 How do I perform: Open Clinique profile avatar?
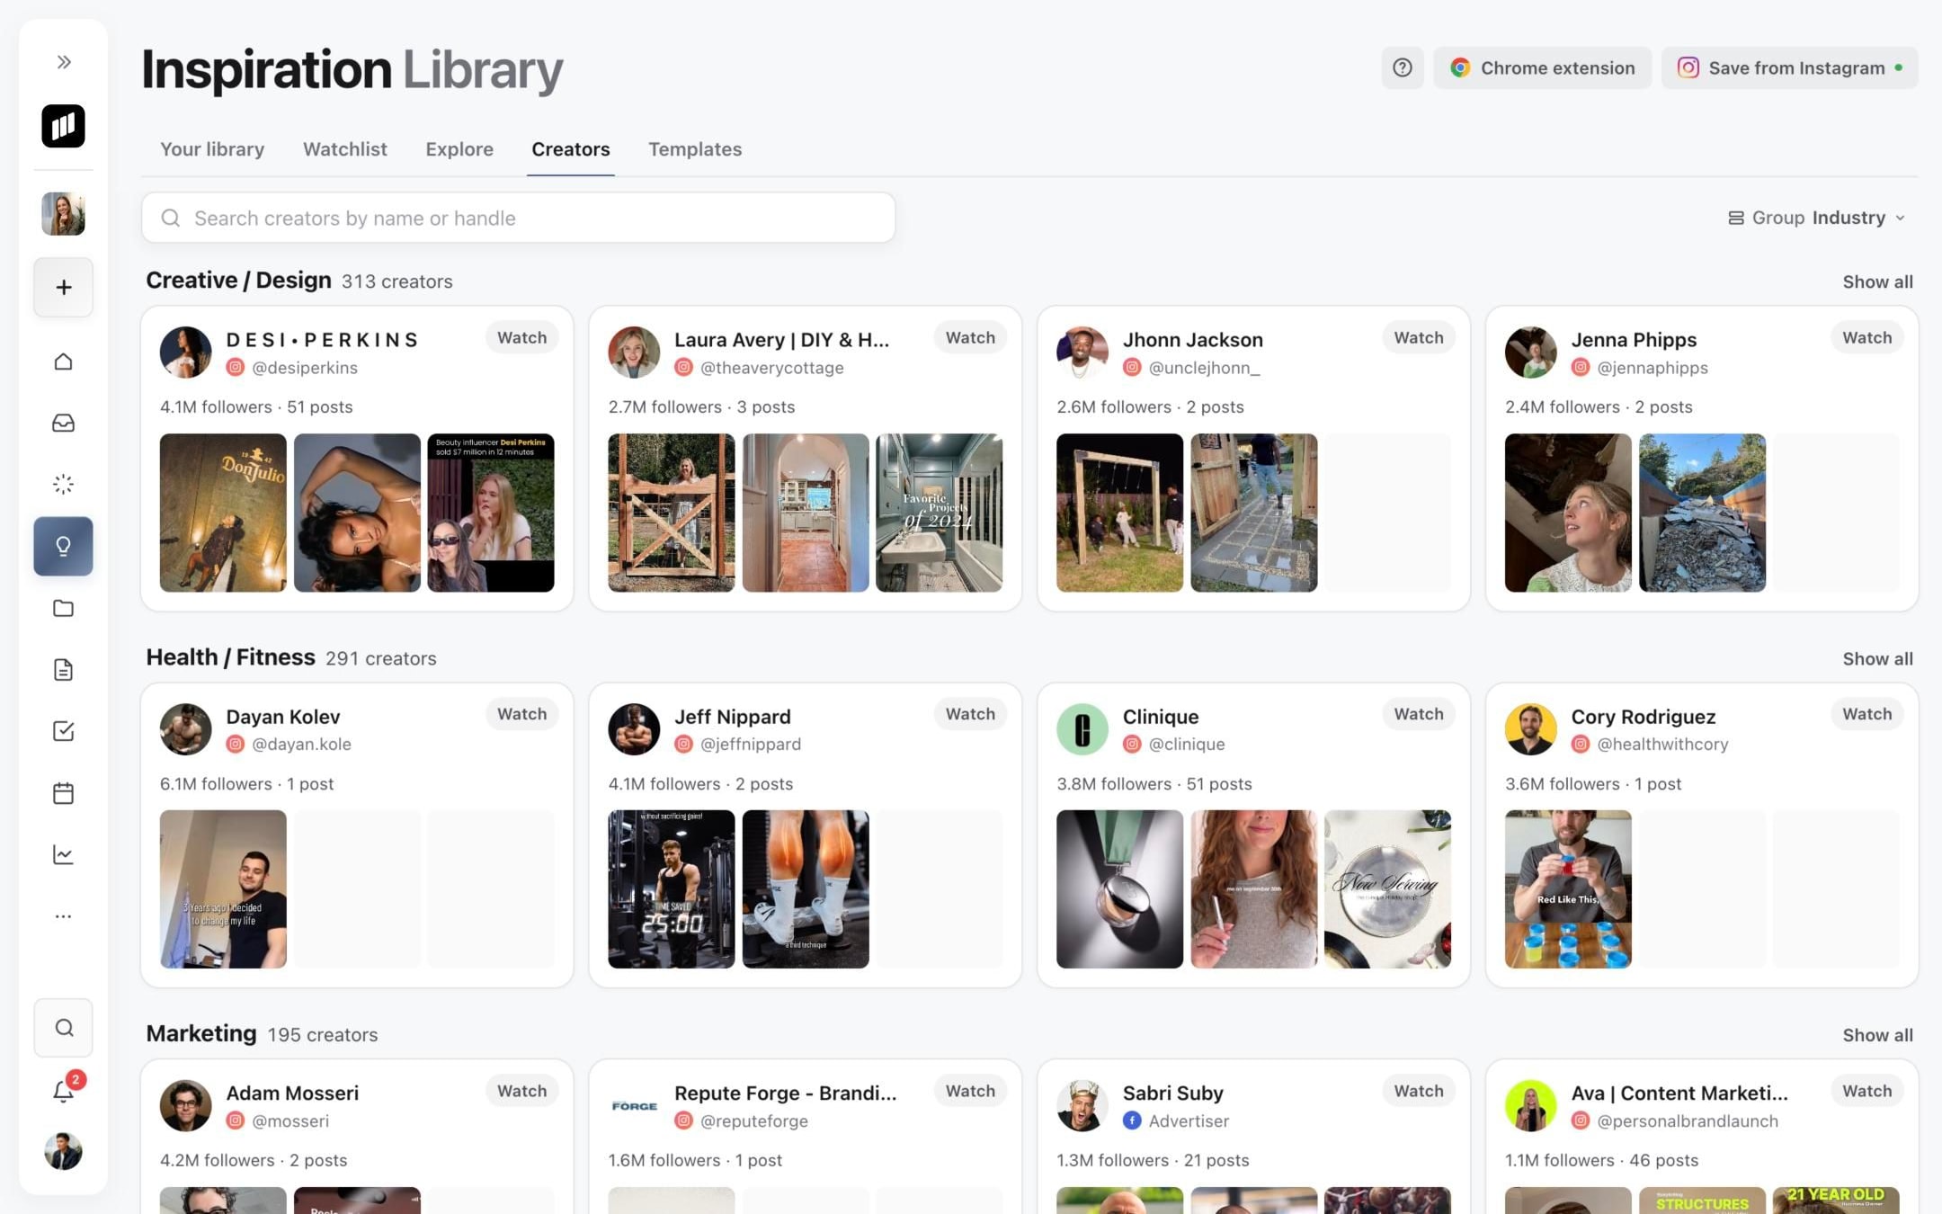click(x=1082, y=729)
